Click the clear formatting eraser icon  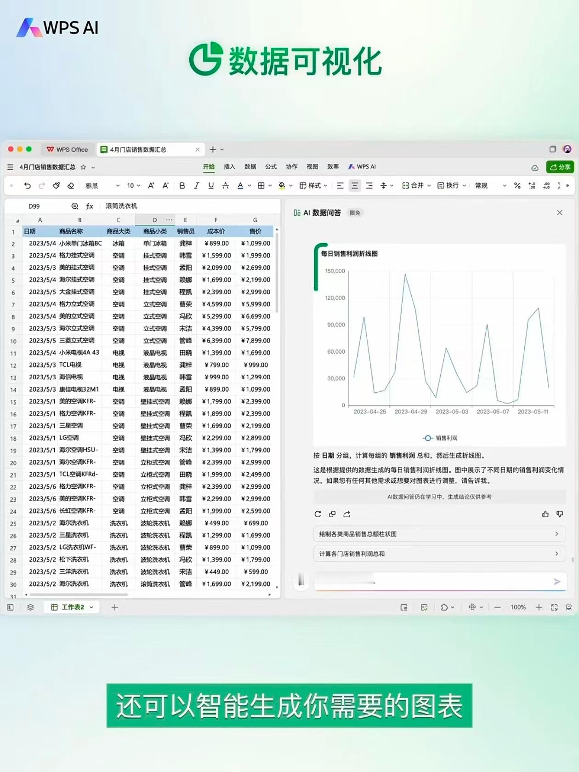[71, 185]
